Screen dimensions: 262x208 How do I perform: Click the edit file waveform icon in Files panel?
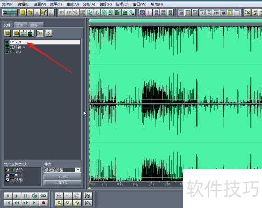click(30, 33)
